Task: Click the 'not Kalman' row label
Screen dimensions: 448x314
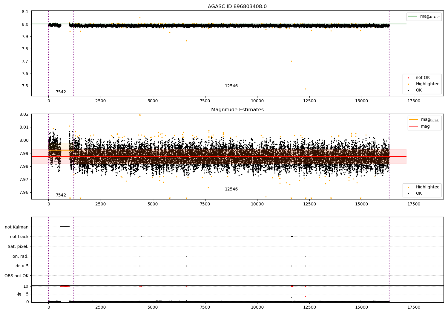Action: pyautogui.click(x=17, y=227)
